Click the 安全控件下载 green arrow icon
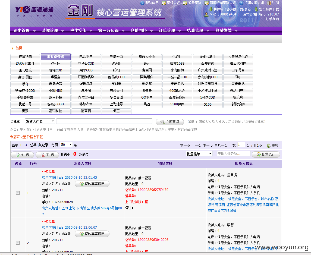 (x=256, y=9)
